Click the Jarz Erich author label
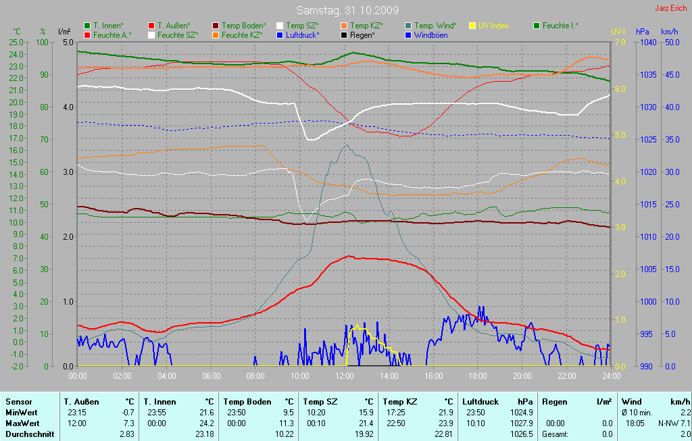 tap(672, 9)
